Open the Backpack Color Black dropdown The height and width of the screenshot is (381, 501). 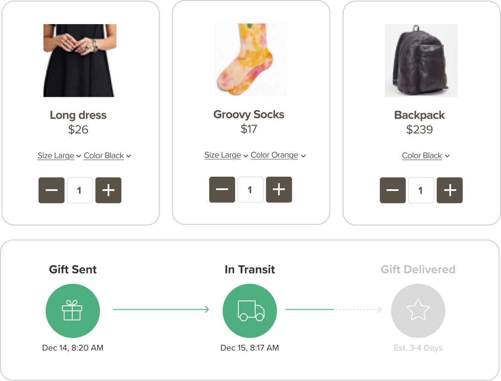point(425,156)
